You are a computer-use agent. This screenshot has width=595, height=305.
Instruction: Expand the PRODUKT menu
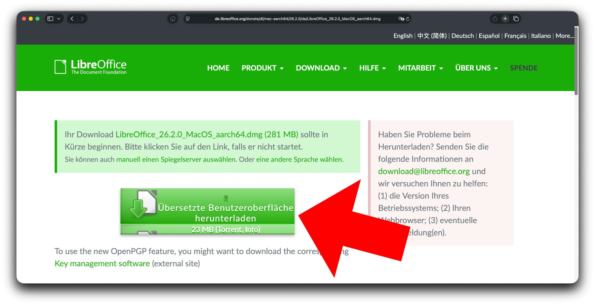point(262,68)
